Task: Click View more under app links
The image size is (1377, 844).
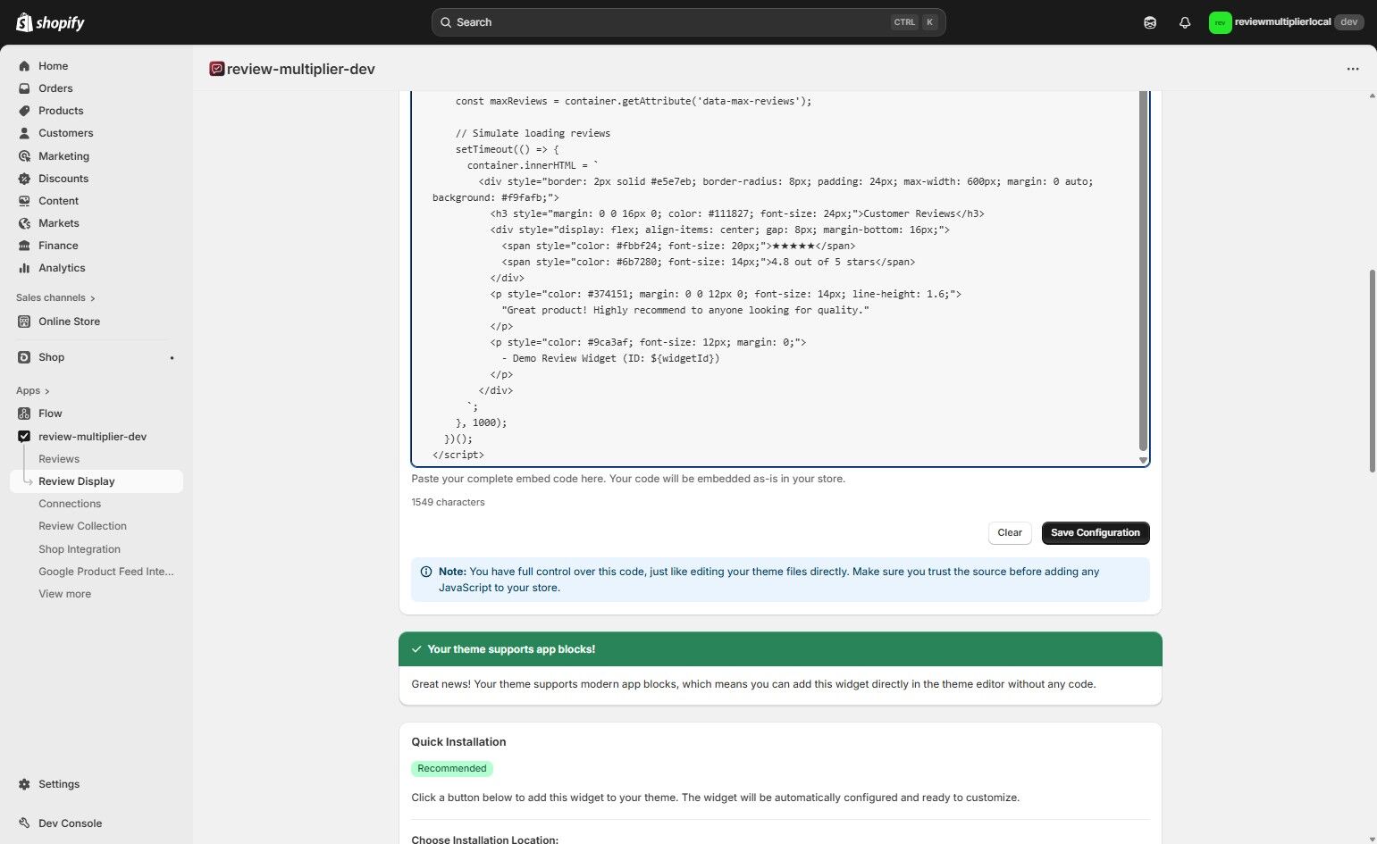Action: click(64, 594)
